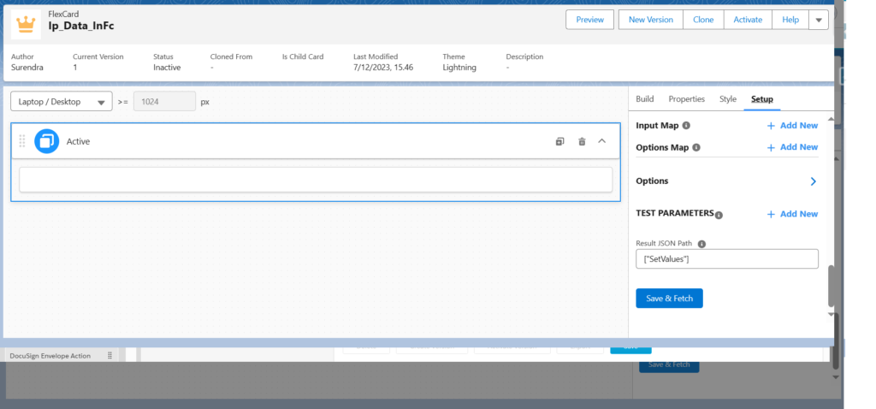Switch to the Style tab

click(727, 99)
